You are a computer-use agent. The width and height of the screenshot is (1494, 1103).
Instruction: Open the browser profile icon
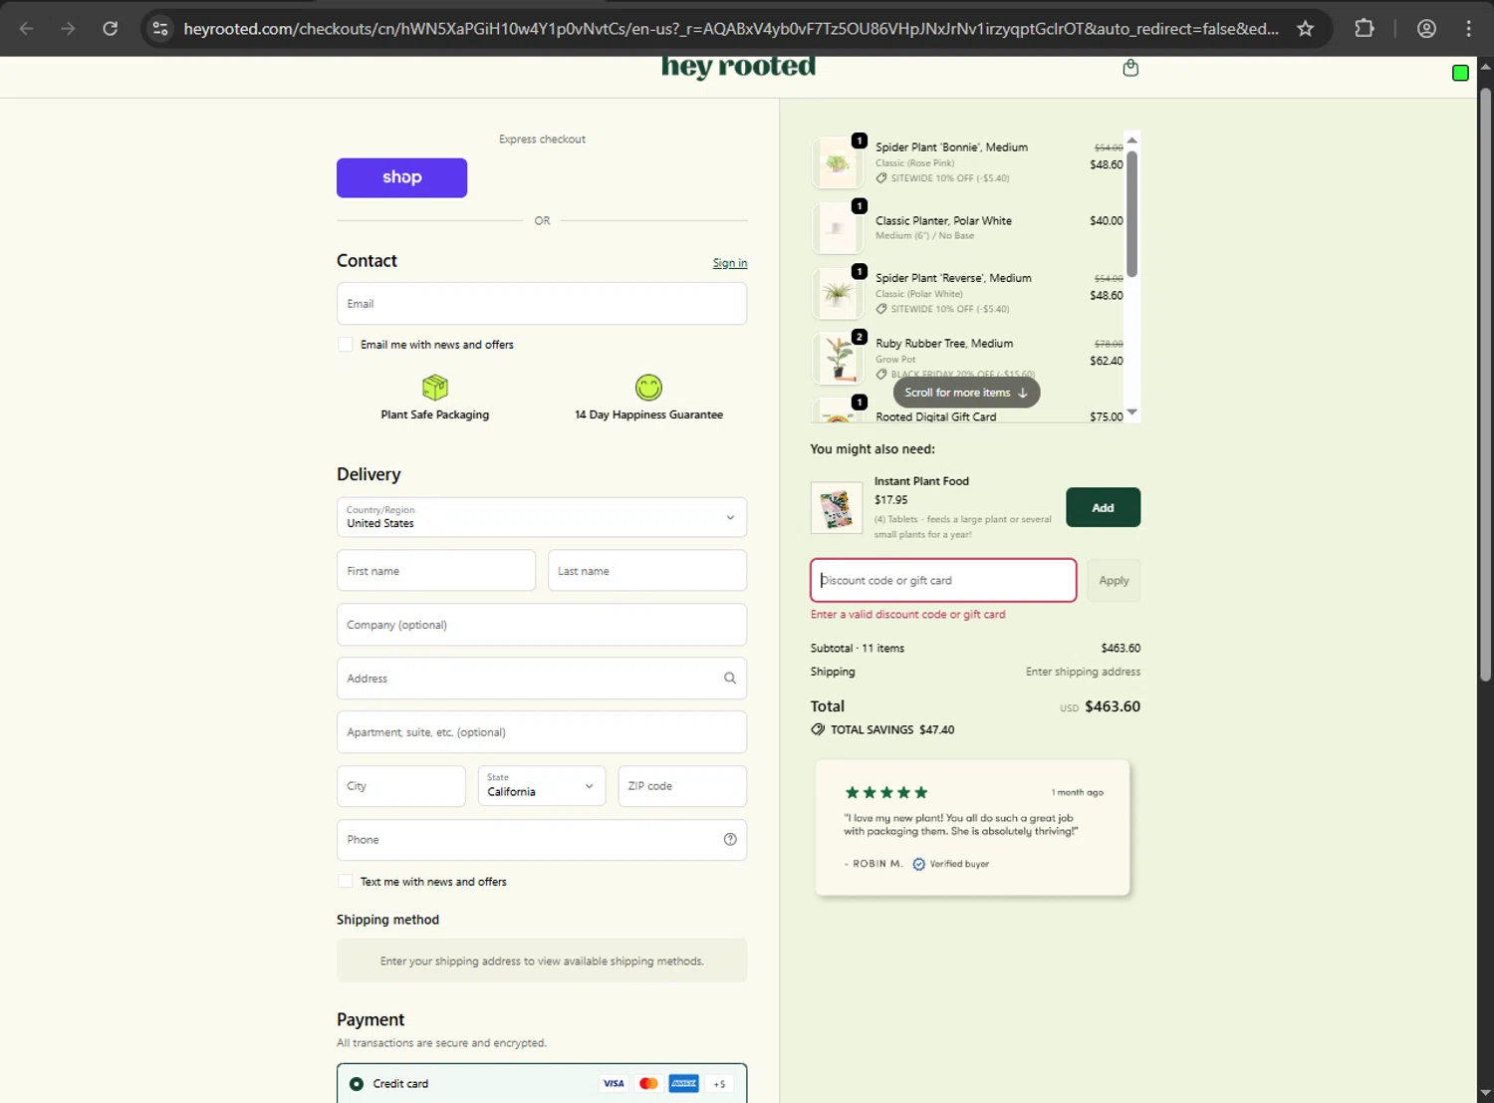coord(1426,29)
